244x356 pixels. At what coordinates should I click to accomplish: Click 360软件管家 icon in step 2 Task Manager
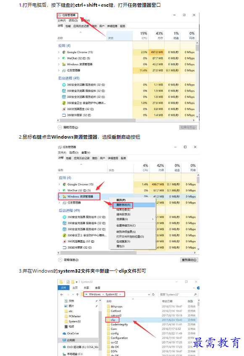coord(65,248)
